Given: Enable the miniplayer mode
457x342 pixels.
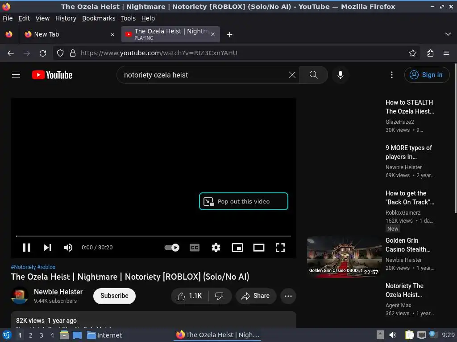Looking at the screenshot, I should (237, 248).
